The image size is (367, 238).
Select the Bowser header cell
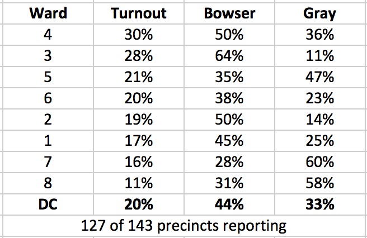229,13
